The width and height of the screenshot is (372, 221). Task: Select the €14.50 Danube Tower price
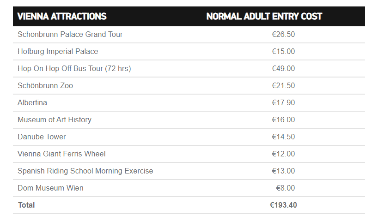tap(283, 137)
